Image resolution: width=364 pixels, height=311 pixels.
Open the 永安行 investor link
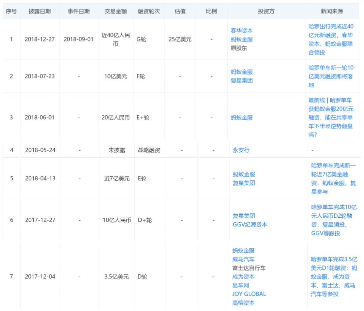241,150
